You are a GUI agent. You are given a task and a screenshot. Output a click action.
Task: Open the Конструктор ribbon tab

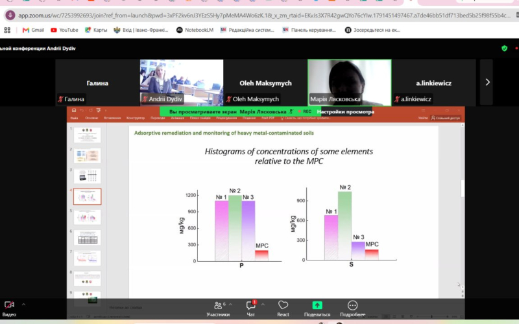[136, 118]
